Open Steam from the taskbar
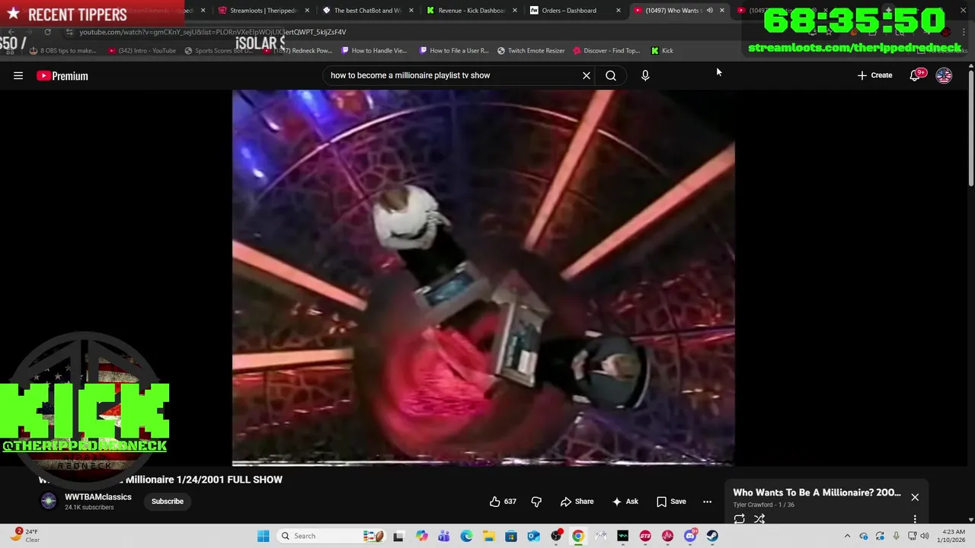 (x=712, y=536)
